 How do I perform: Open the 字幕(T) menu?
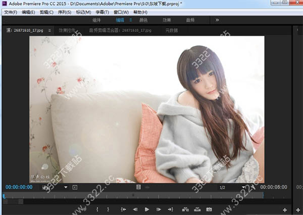(102, 12)
